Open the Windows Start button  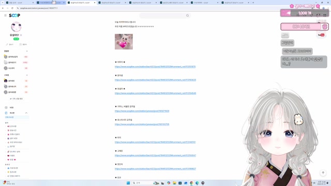(x=128, y=183)
